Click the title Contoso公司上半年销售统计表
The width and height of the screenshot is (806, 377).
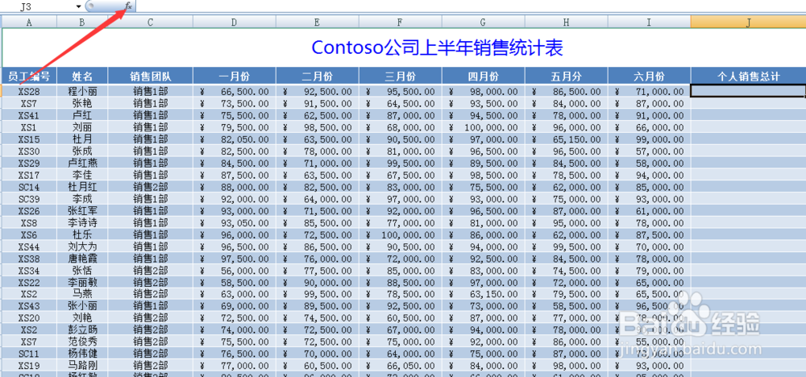click(x=438, y=48)
